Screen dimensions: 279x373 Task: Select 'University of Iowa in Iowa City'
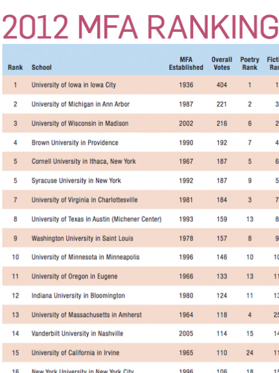[73, 85]
